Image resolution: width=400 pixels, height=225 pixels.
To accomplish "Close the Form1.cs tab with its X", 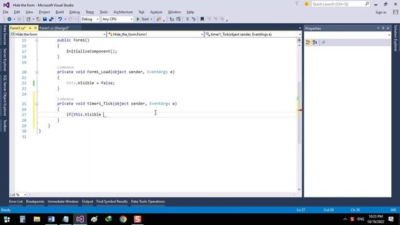I will click(x=36, y=28).
